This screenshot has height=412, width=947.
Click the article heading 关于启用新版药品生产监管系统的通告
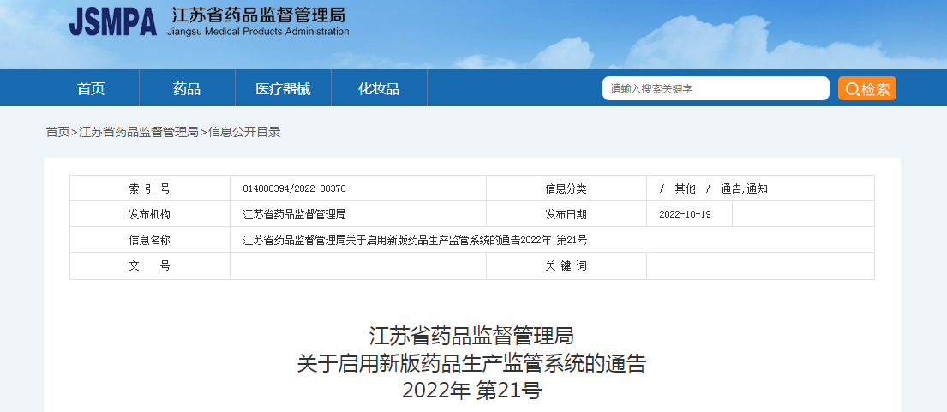click(x=471, y=364)
